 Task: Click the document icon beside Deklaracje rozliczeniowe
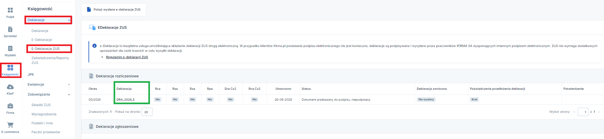pos(91,76)
